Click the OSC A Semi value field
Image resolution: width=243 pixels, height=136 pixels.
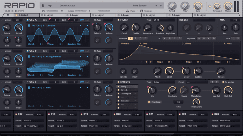[54, 20]
